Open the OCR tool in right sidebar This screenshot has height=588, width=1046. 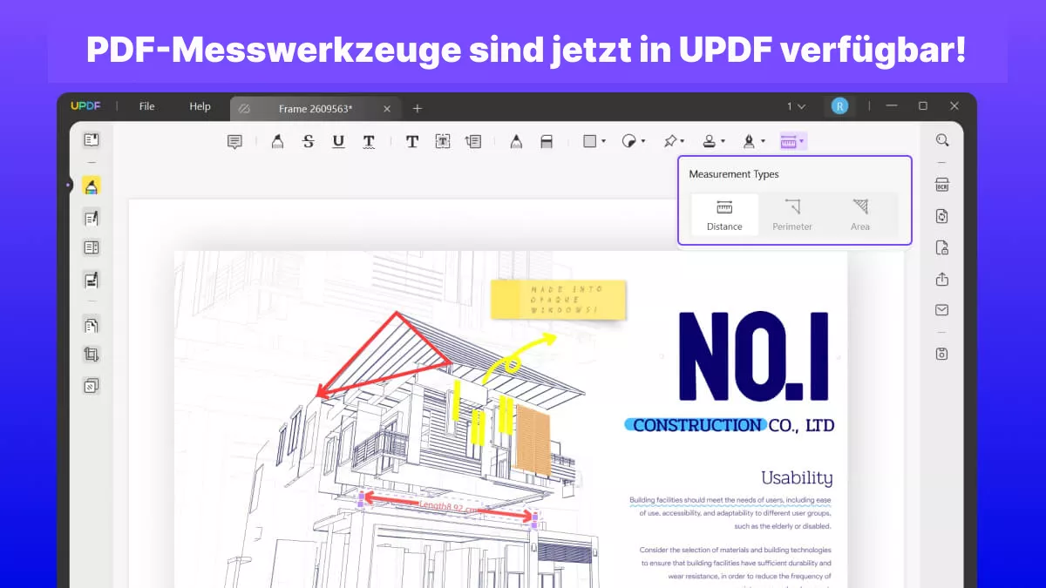click(941, 185)
